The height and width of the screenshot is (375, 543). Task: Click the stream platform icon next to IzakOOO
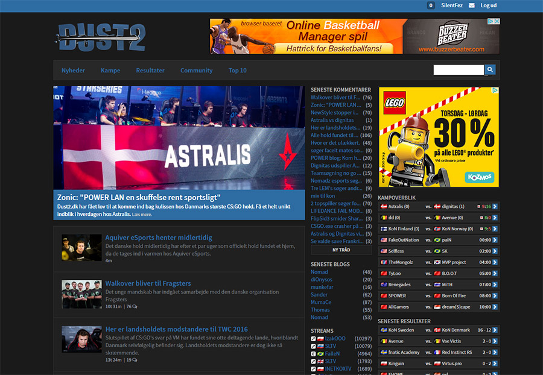click(x=313, y=339)
